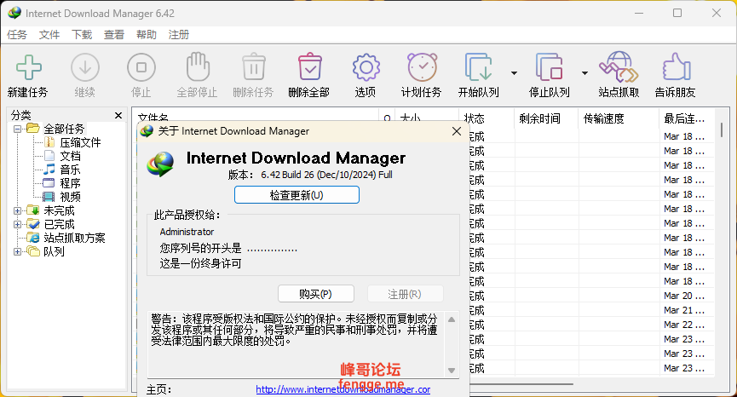Click the New Task (新建任务) plus icon
The width and height of the screenshot is (737, 397).
click(x=29, y=67)
